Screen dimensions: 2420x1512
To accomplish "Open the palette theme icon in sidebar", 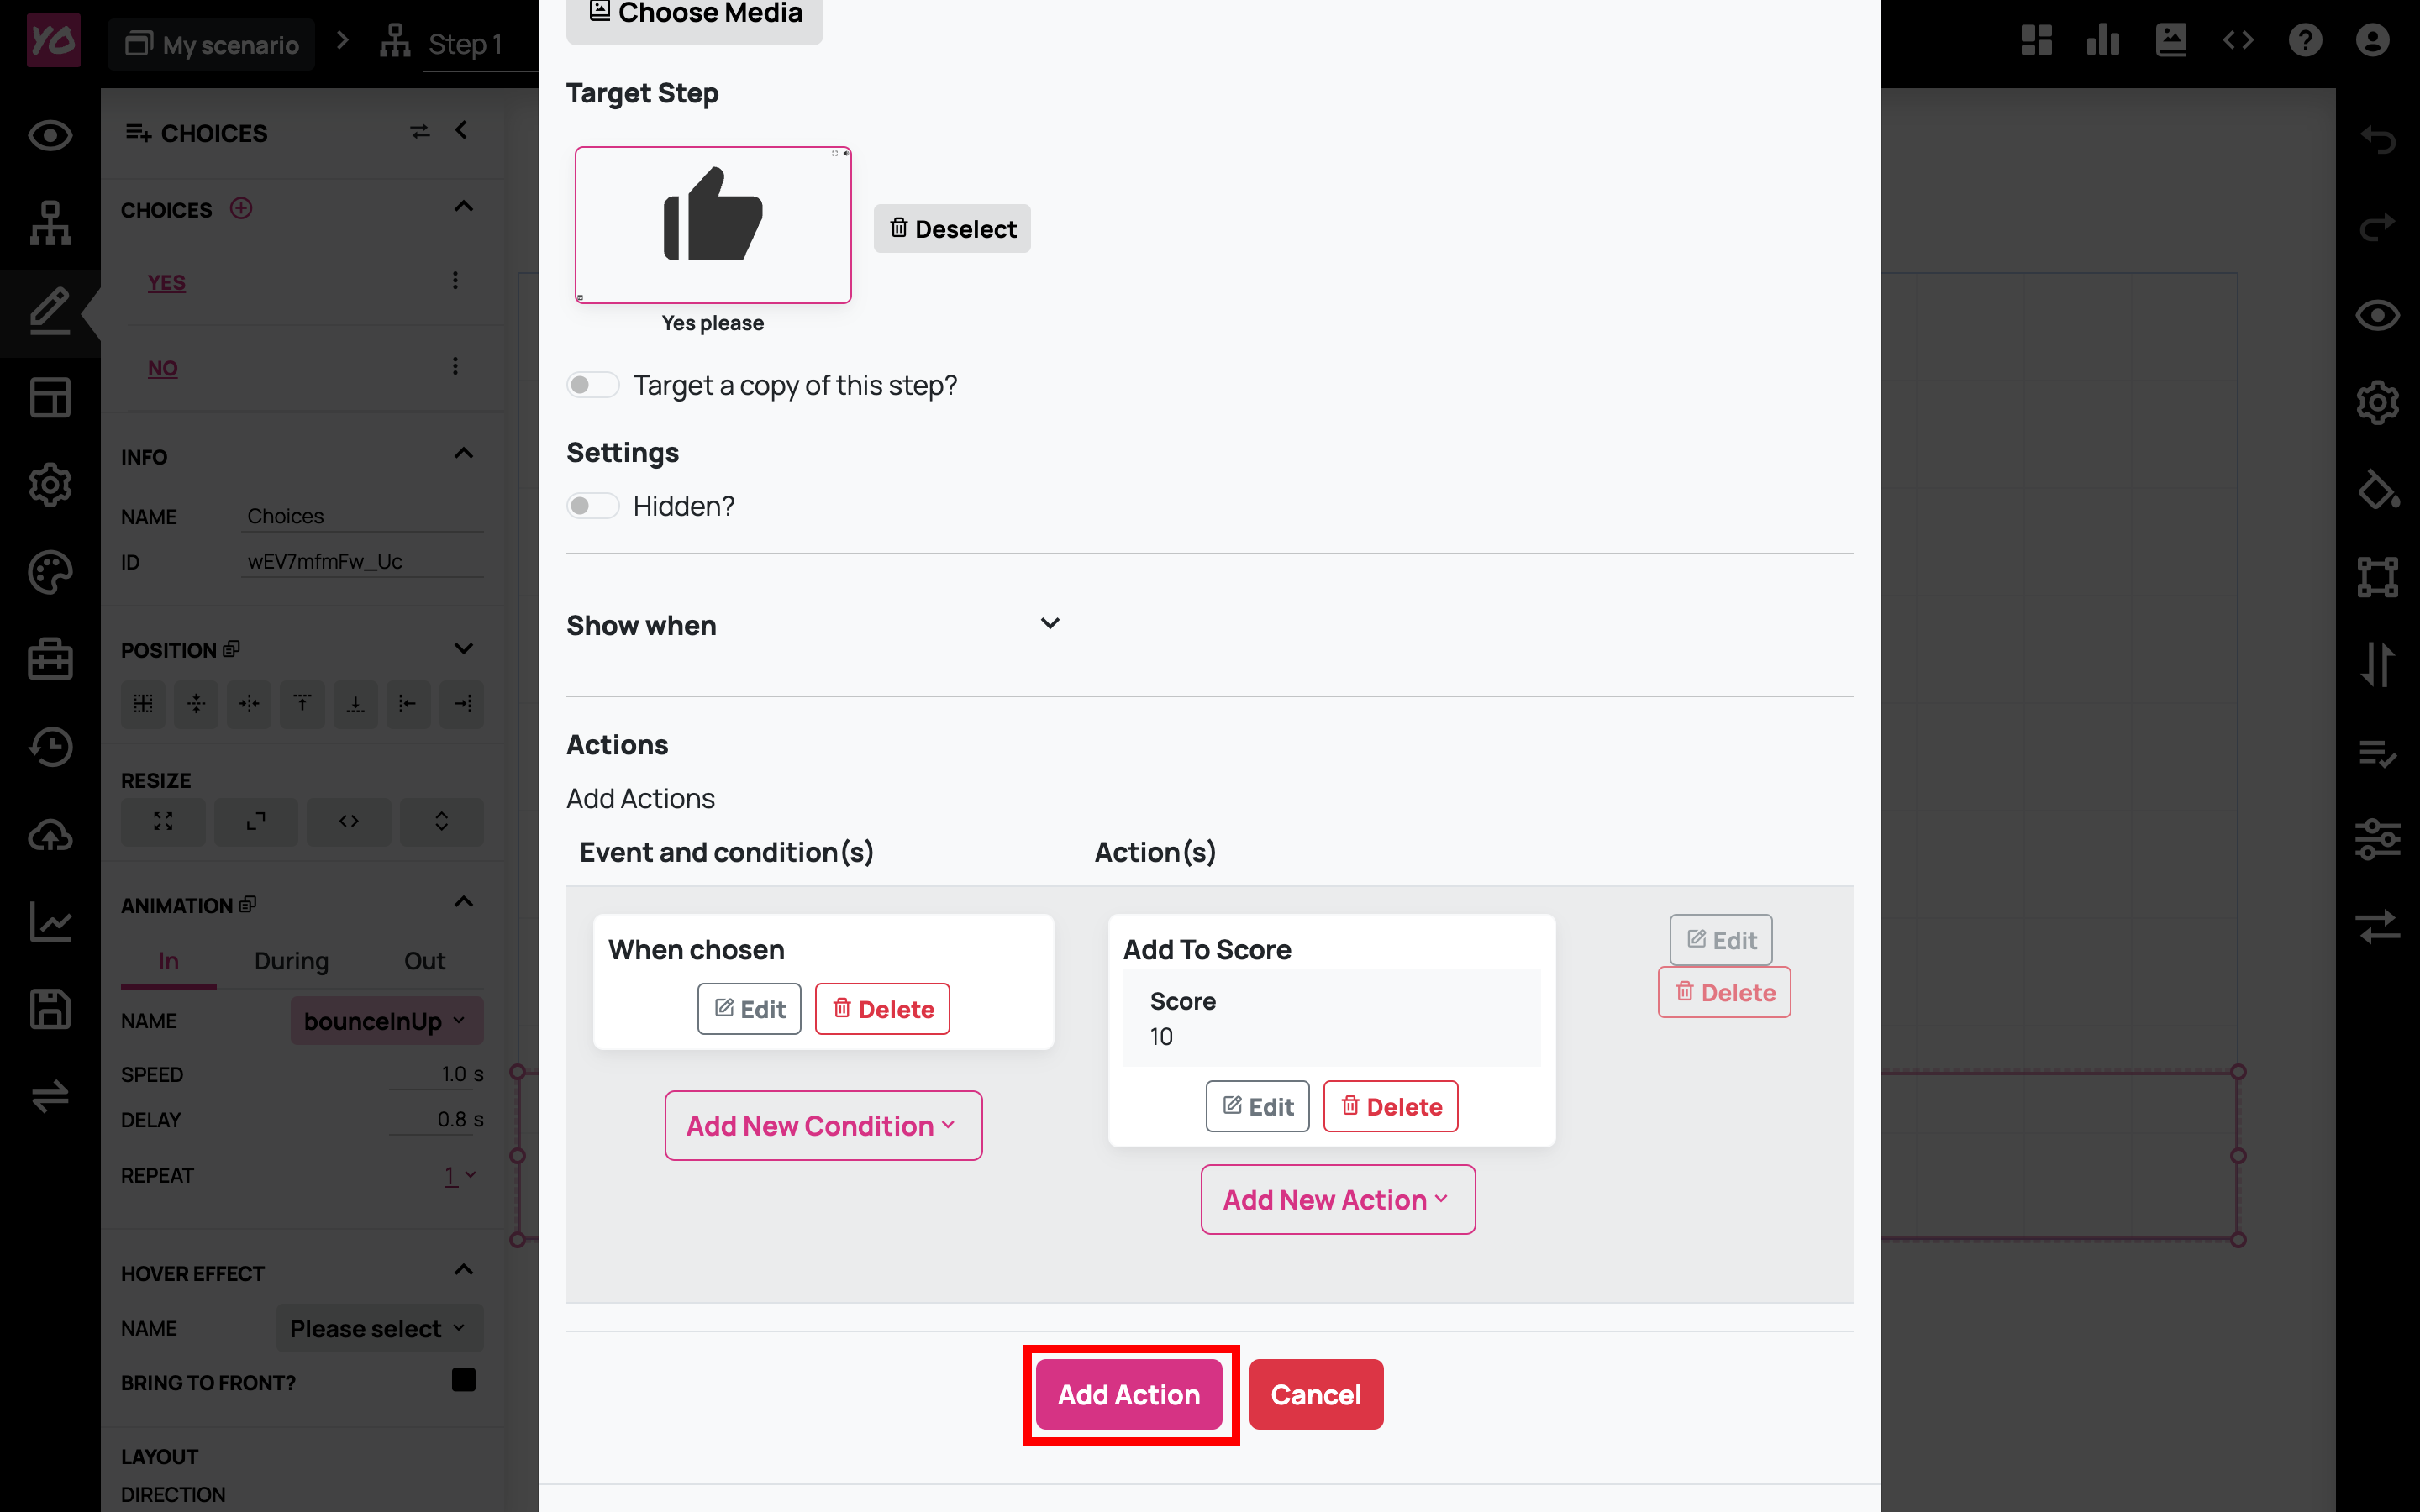I will coord(50,572).
